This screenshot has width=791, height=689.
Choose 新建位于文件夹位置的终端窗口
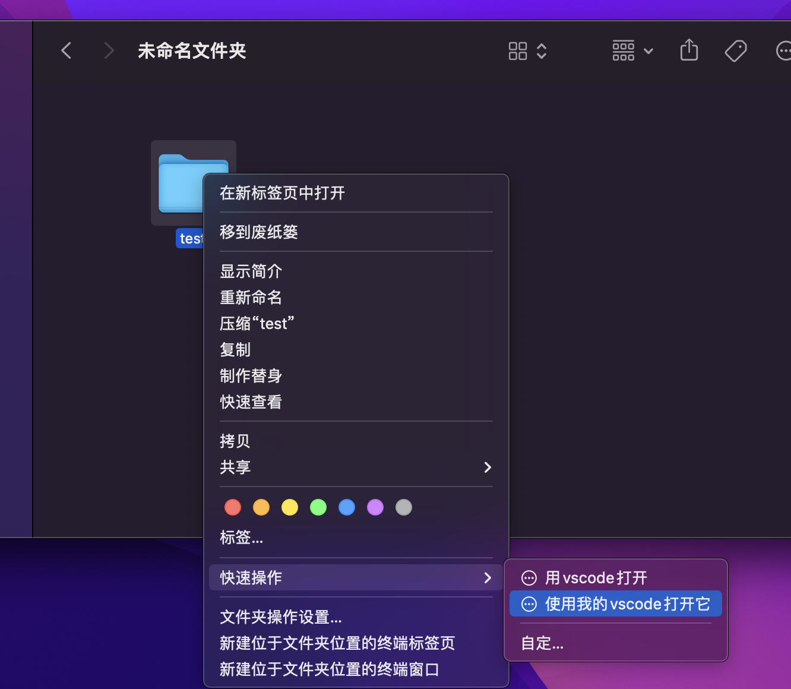356,669
